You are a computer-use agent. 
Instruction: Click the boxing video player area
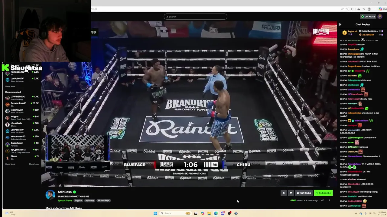tap(189, 104)
